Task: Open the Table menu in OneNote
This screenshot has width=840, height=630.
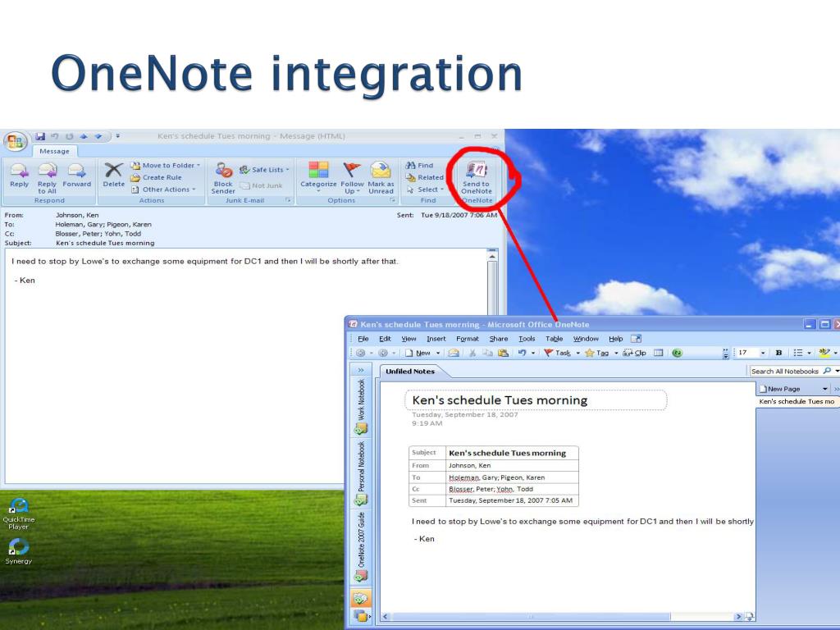Action: (x=554, y=339)
